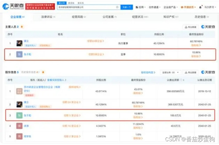This screenshot has height=145, width=219.
Task: Switch to the 企业背景 tab
Action: (x=17, y=17)
